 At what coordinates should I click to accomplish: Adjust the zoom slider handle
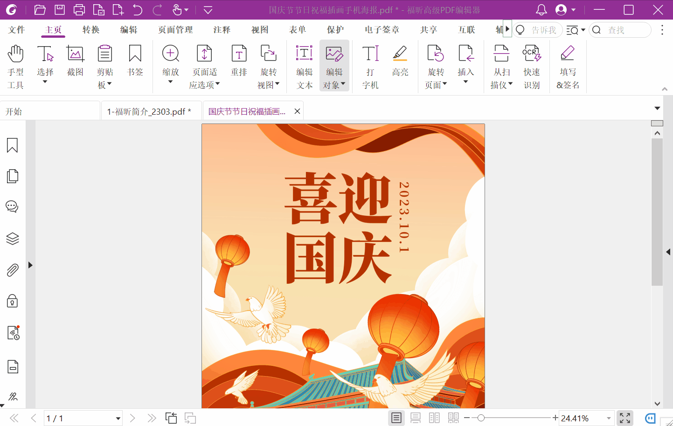coord(481,418)
